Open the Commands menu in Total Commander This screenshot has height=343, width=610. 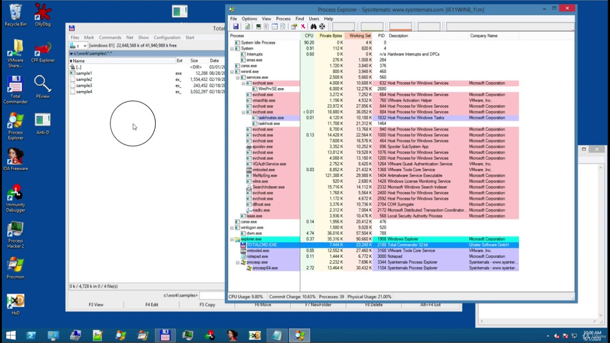coord(110,37)
